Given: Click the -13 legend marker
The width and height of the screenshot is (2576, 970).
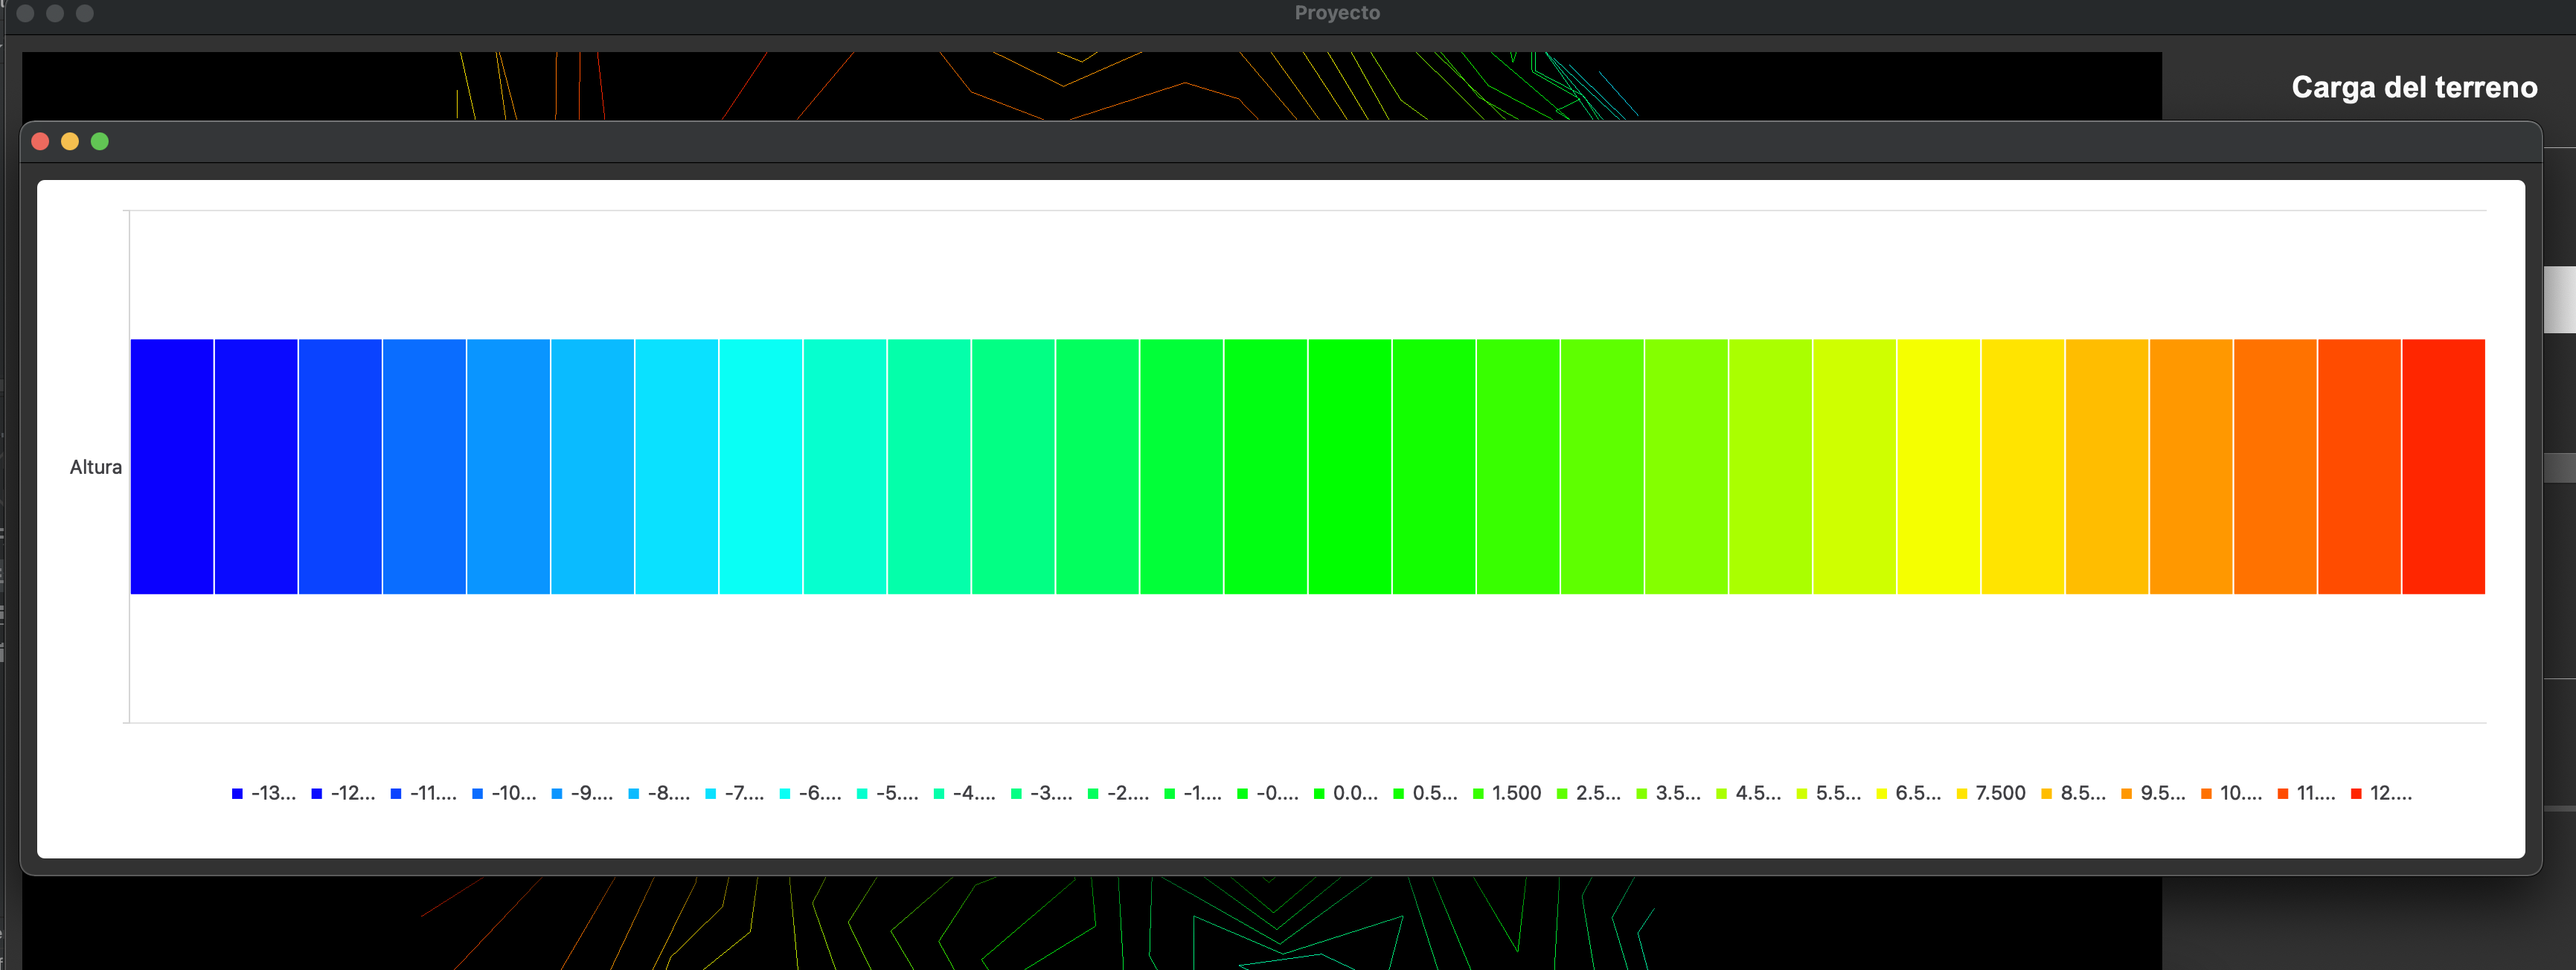Looking at the screenshot, I should coord(237,794).
